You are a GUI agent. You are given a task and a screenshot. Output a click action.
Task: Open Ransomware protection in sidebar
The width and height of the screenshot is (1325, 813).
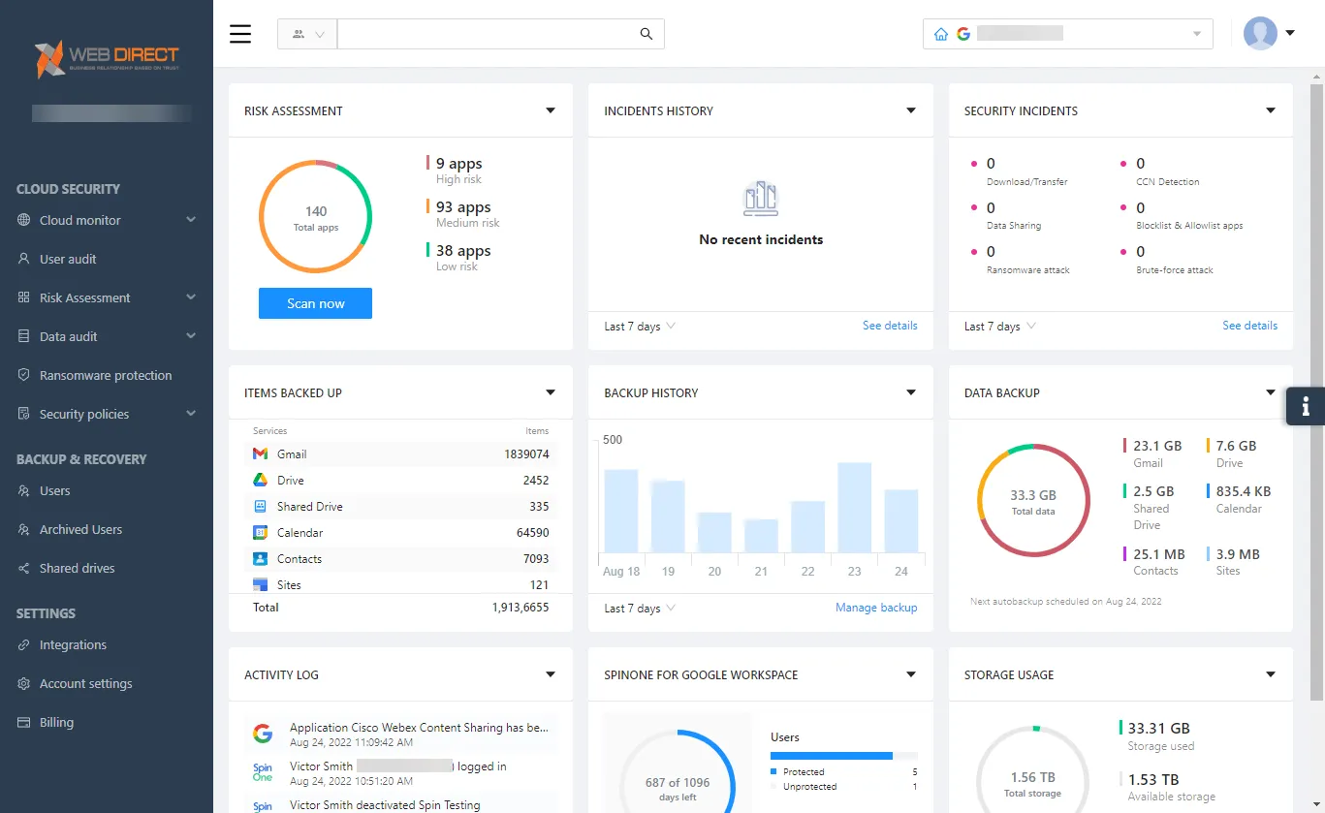pyautogui.click(x=107, y=375)
